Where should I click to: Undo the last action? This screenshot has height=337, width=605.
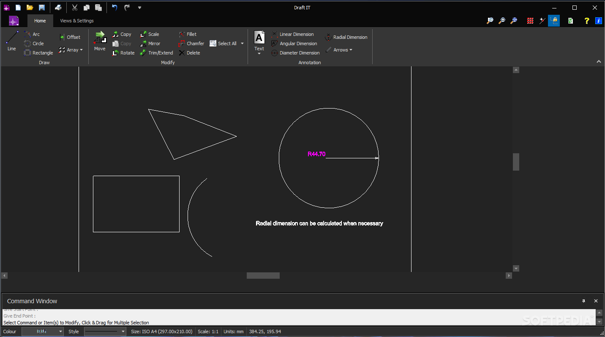(114, 8)
